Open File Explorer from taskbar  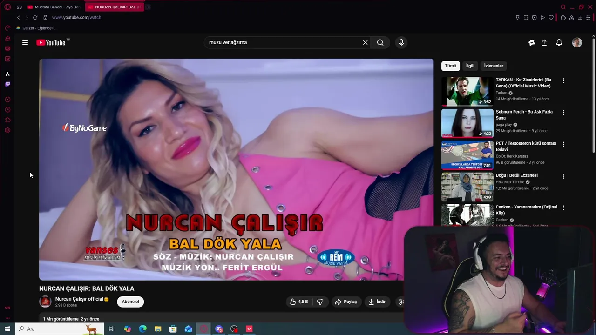158,329
